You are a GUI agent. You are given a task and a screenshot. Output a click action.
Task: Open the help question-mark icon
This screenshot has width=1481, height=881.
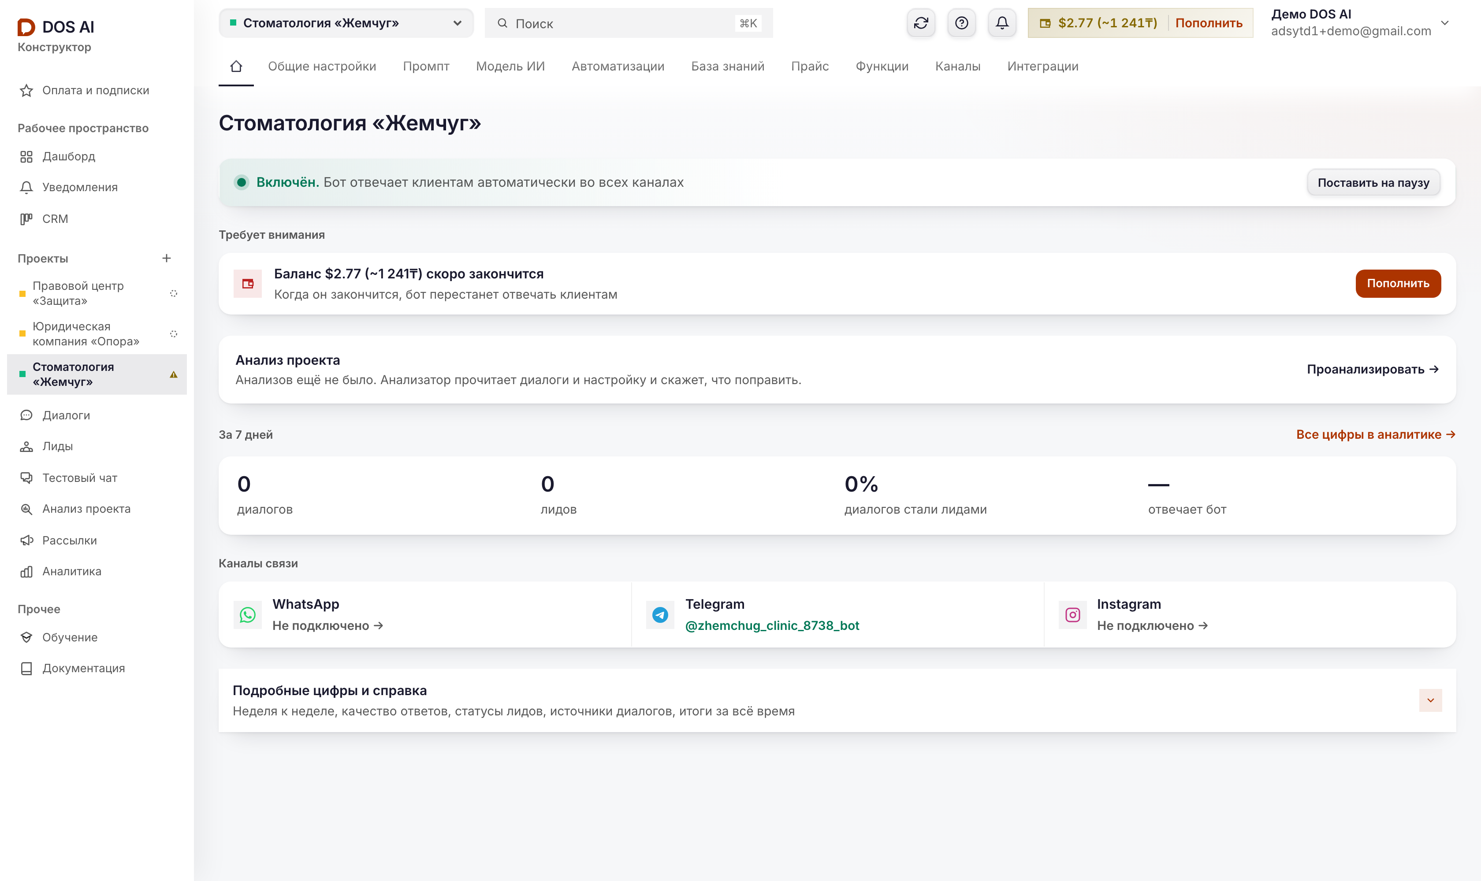pyautogui.click(x=961, y=23)
